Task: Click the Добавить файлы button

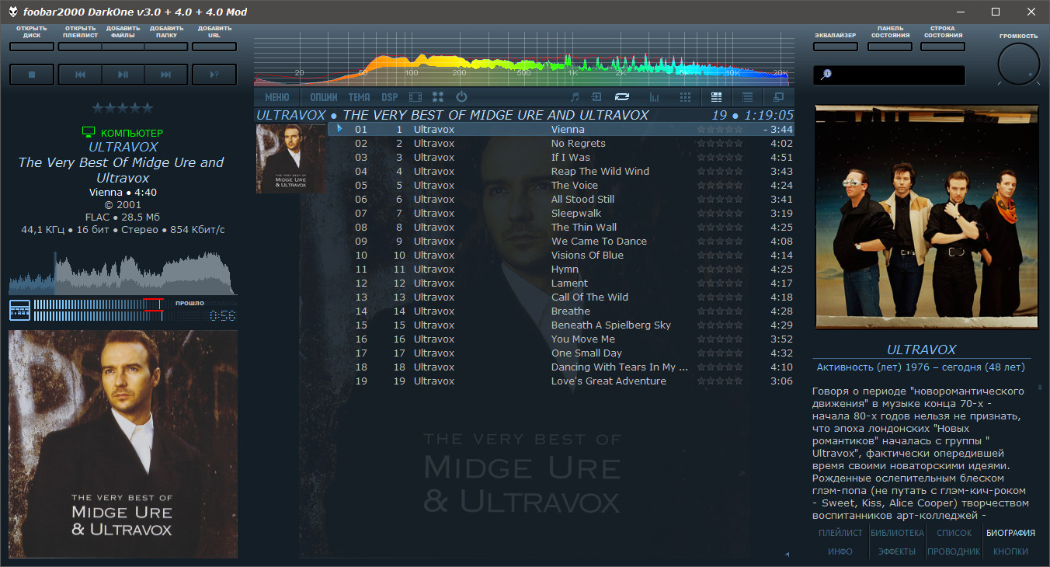Action: 123,47
